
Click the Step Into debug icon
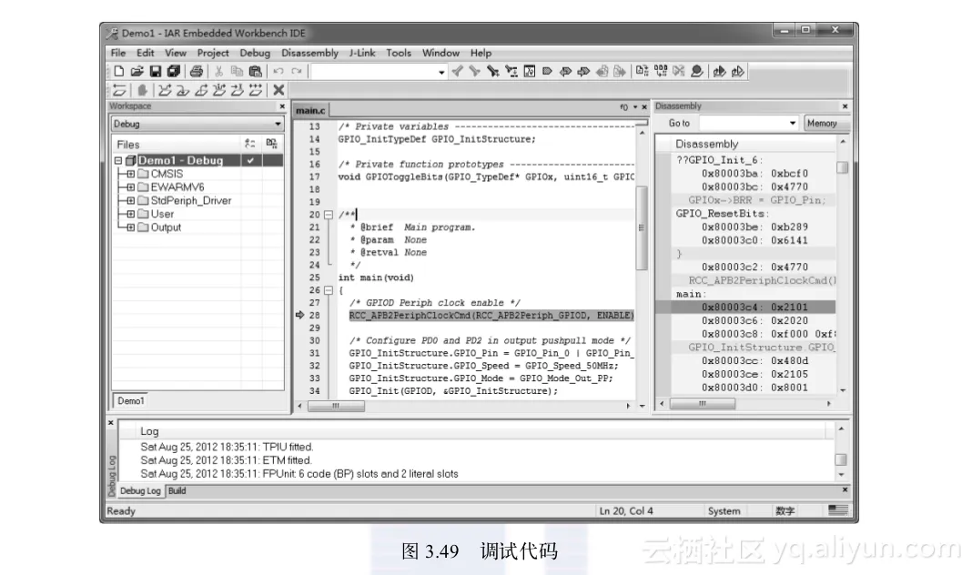pyautogui.click(x=183, y=90)
